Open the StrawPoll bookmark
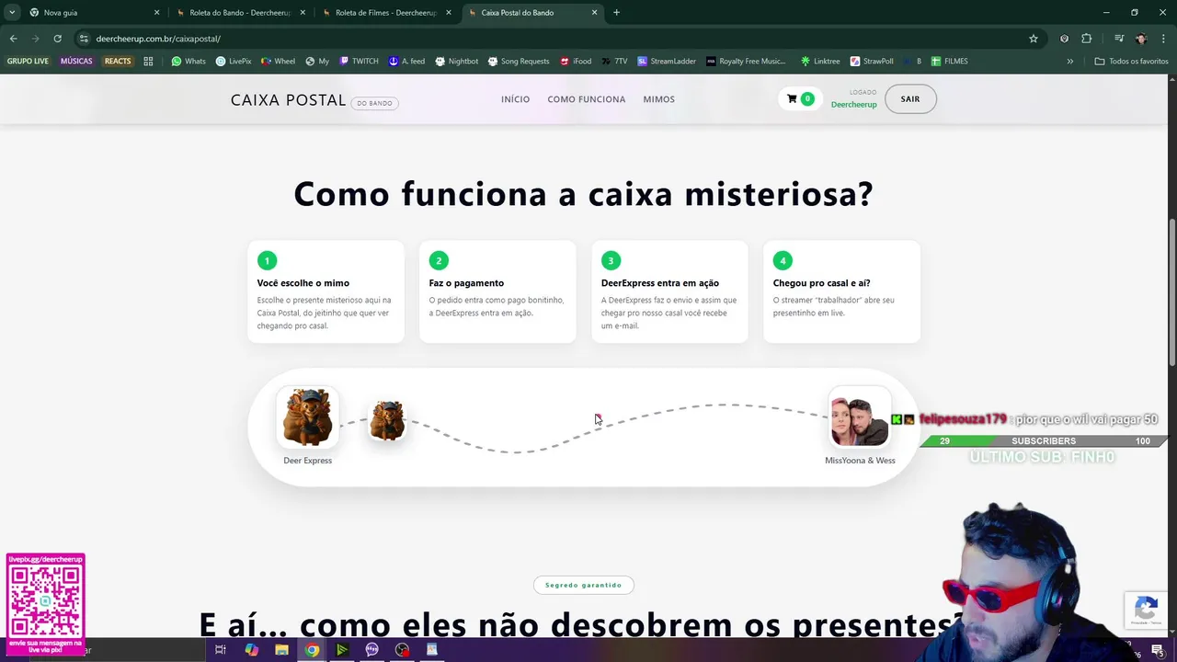1177x662 pixels. 872,62
